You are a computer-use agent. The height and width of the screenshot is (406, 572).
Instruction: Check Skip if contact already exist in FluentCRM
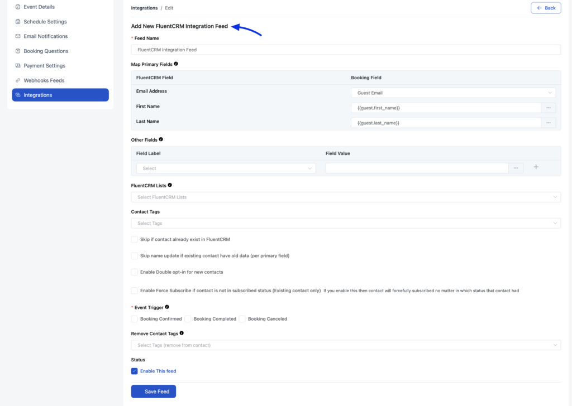pyautogui.click(x=134, y=239)
